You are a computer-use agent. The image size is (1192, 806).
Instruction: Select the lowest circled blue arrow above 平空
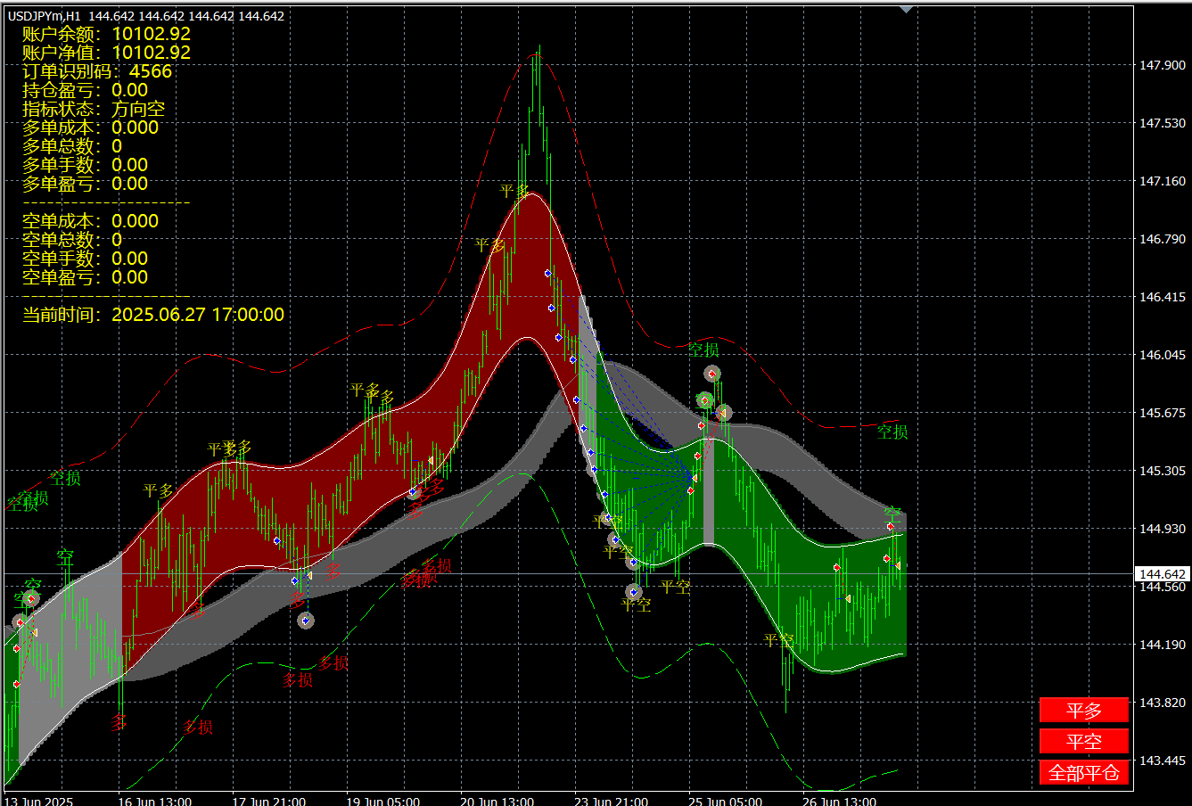(634, 591)
